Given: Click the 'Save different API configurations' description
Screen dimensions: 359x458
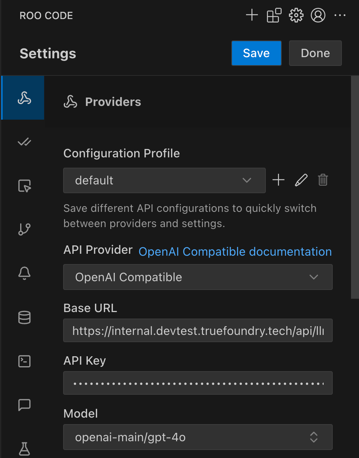Looking at the screenshot, I should (x=190, y=216).
